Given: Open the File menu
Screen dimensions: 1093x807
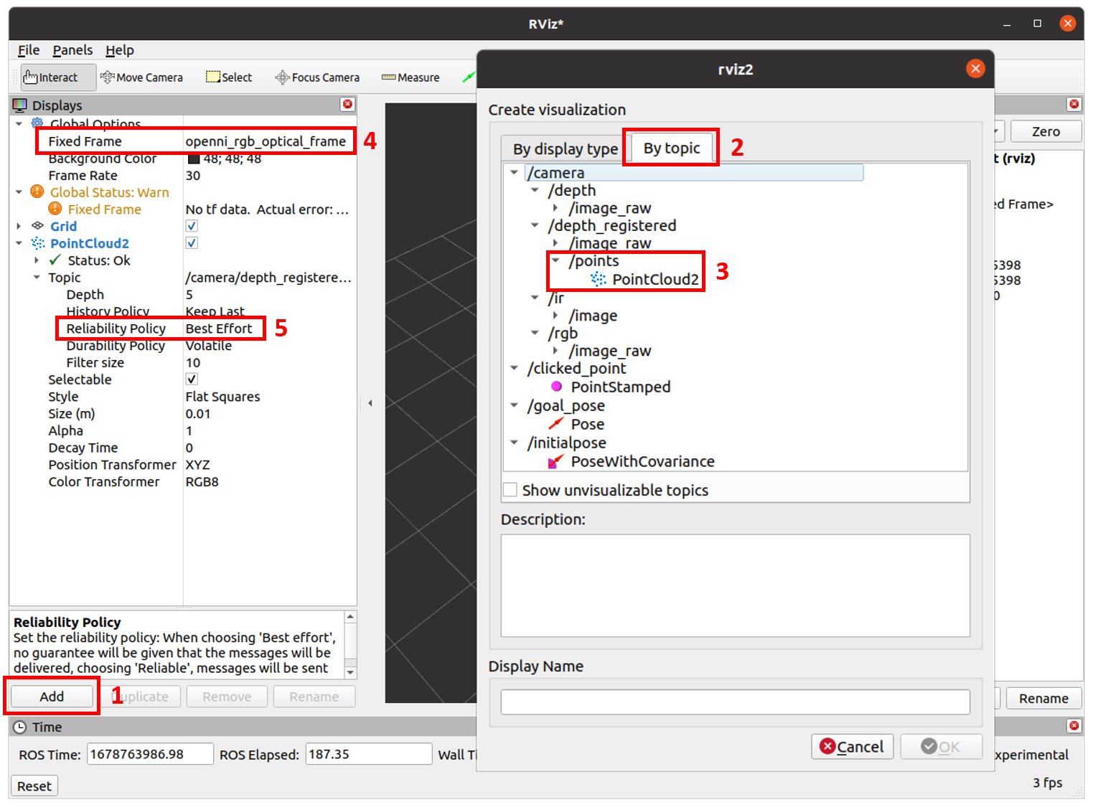Looking at the screenshot, I should (29, 50).
